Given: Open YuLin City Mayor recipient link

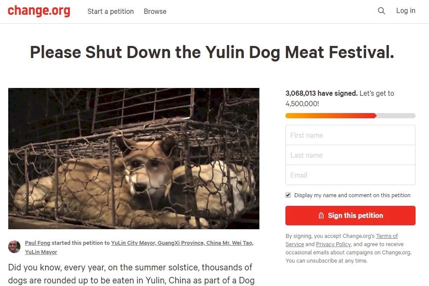Looking at the screenshot, I should click(x=182, y=243).
